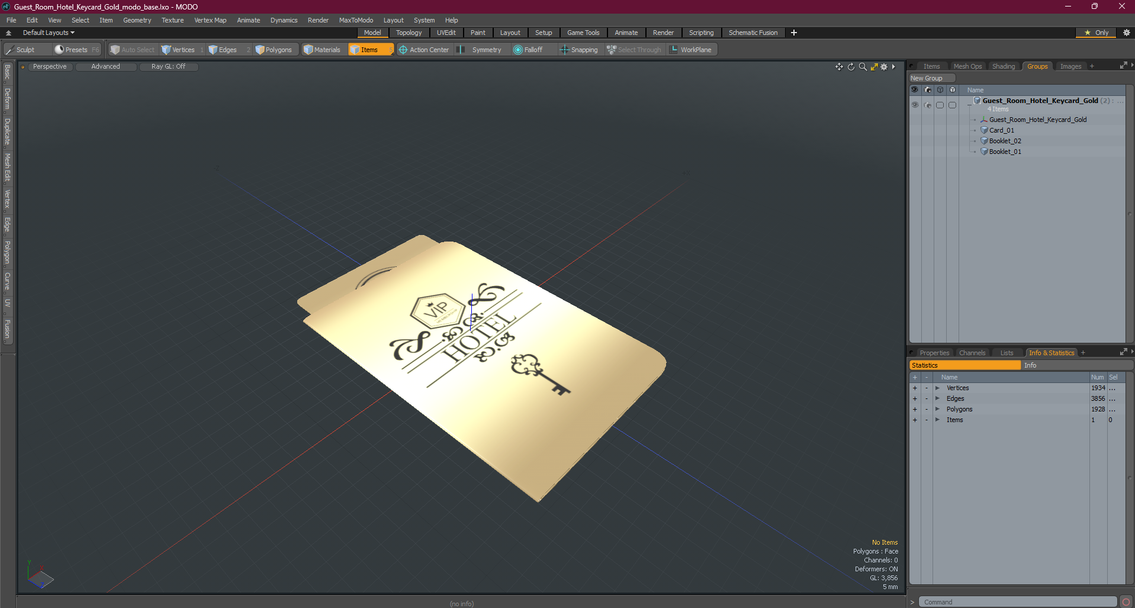
Task: Click the Booklet_02 mesh cube icon
Action: coord(984,141)
